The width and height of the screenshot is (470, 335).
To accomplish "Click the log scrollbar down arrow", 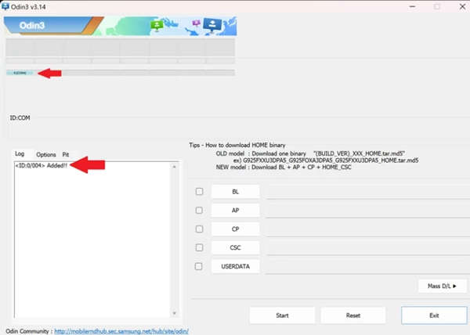I will (174, 313).
